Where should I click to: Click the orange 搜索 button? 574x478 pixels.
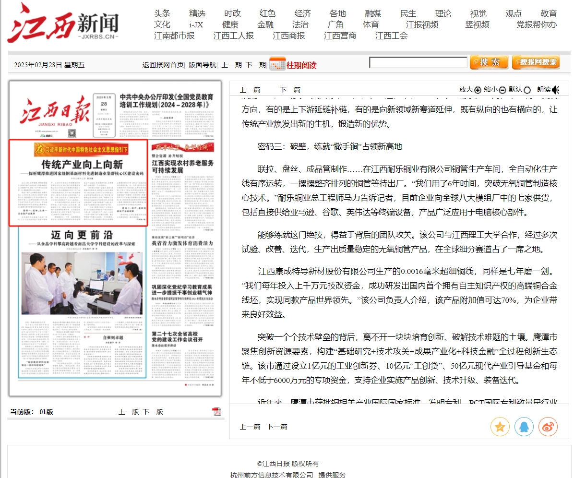pos(489,62)
